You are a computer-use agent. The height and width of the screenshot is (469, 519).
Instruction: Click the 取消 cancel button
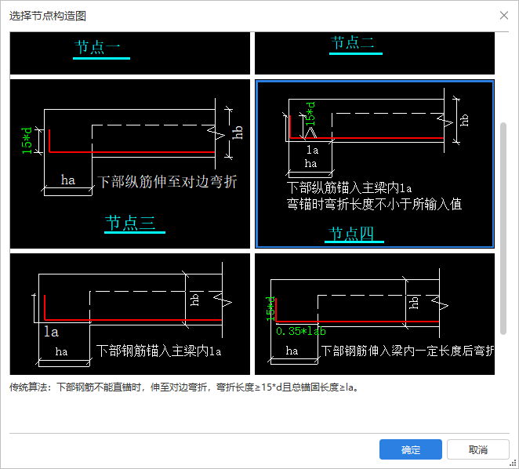coord(478,449)
